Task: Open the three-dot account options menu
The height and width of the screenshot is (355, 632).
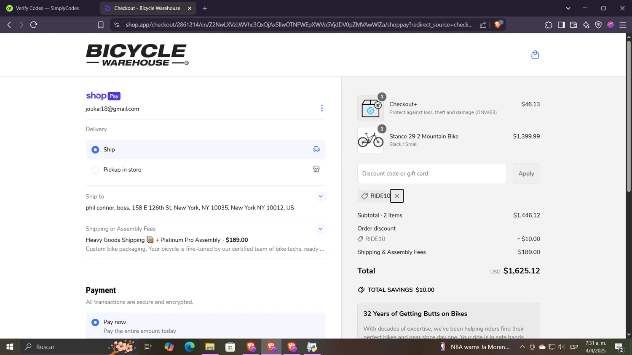Action: (x=322, y=109)
